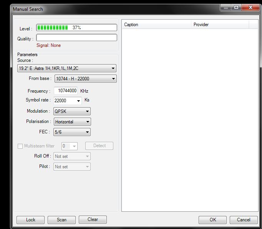Open the Source satellite dropdown
Screen dimensions: 262x229
tap(67, 68)
